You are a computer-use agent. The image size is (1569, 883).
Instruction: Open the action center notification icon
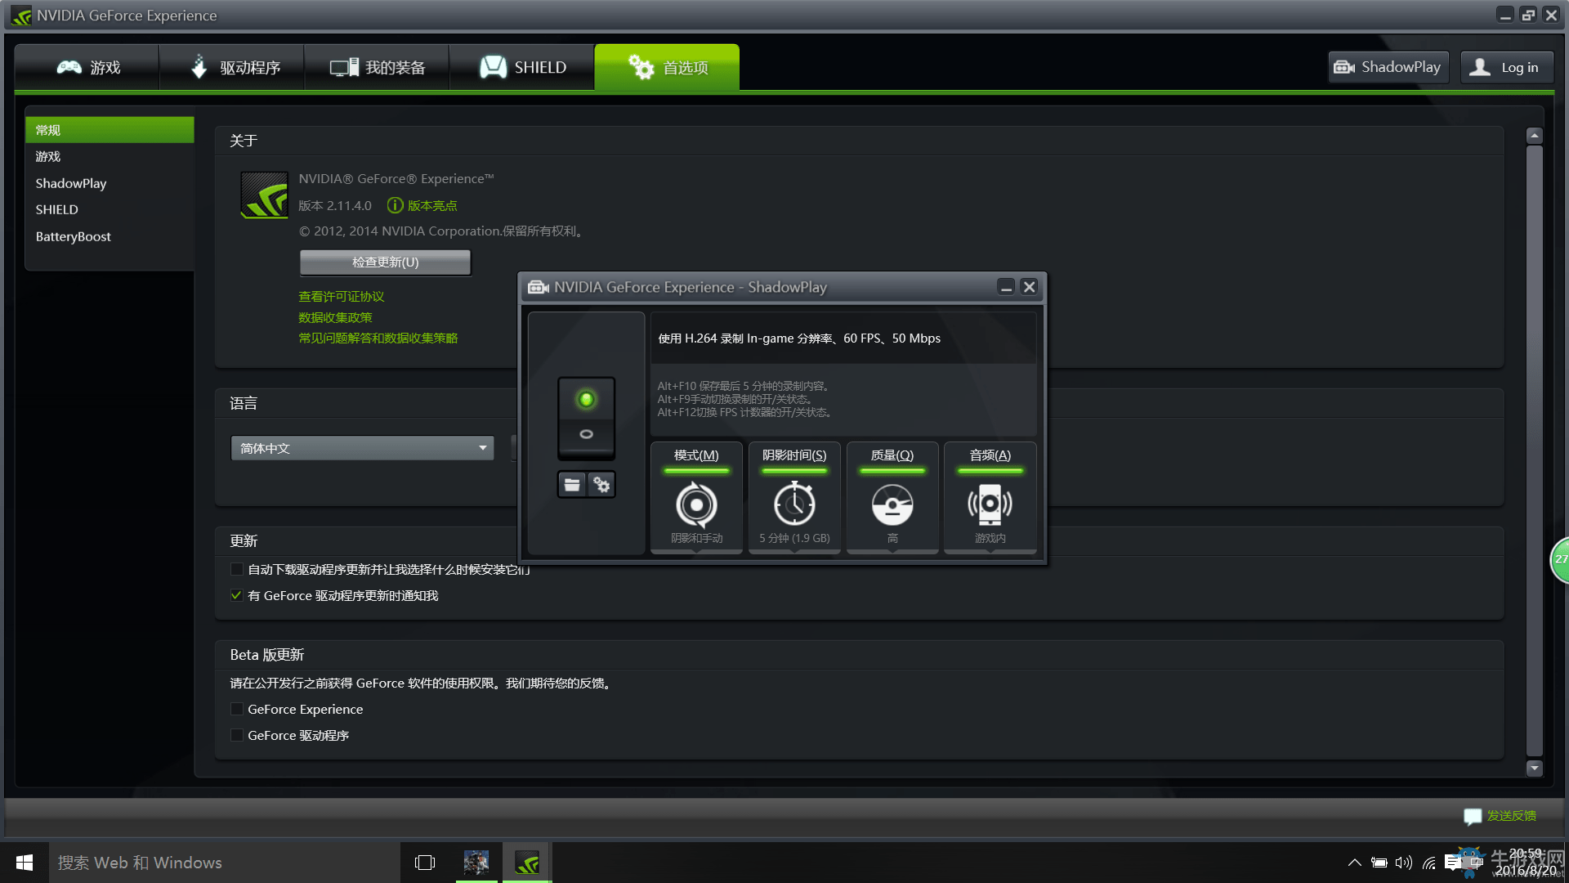(1453, 863)
